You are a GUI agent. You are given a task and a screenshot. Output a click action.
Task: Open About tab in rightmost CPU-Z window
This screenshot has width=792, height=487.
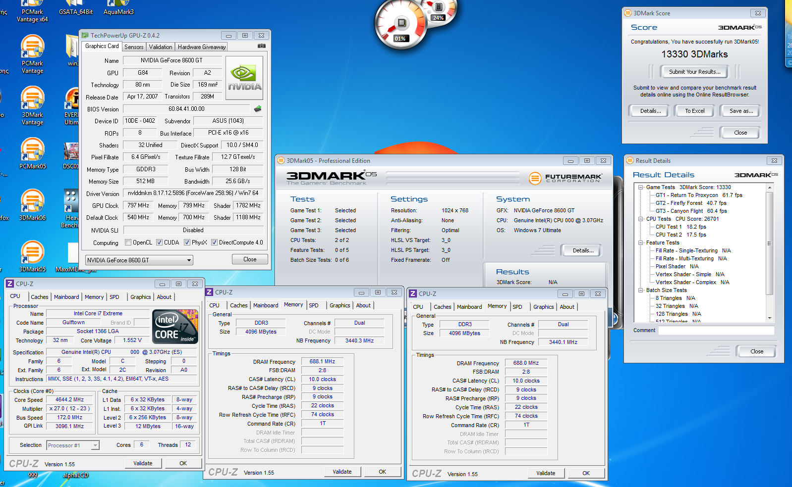coord(567,307)
